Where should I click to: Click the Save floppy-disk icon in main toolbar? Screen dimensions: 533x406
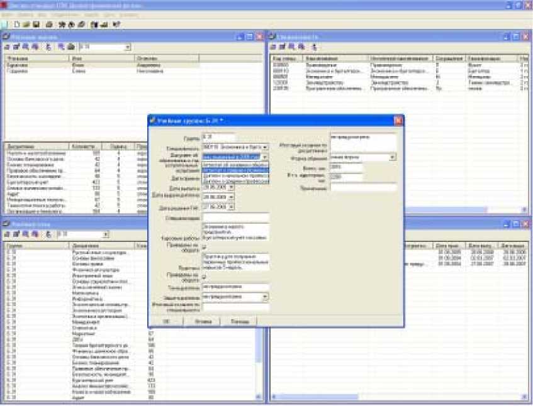point(36,25)
